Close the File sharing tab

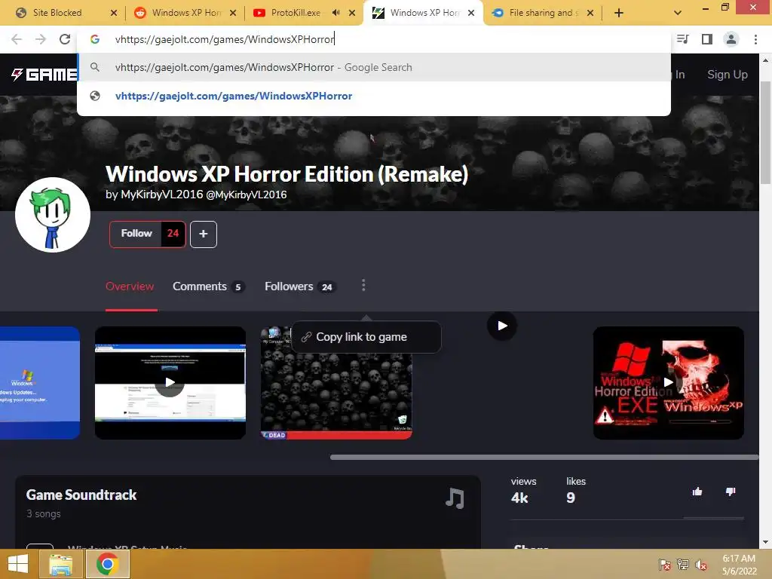point(590,13)
